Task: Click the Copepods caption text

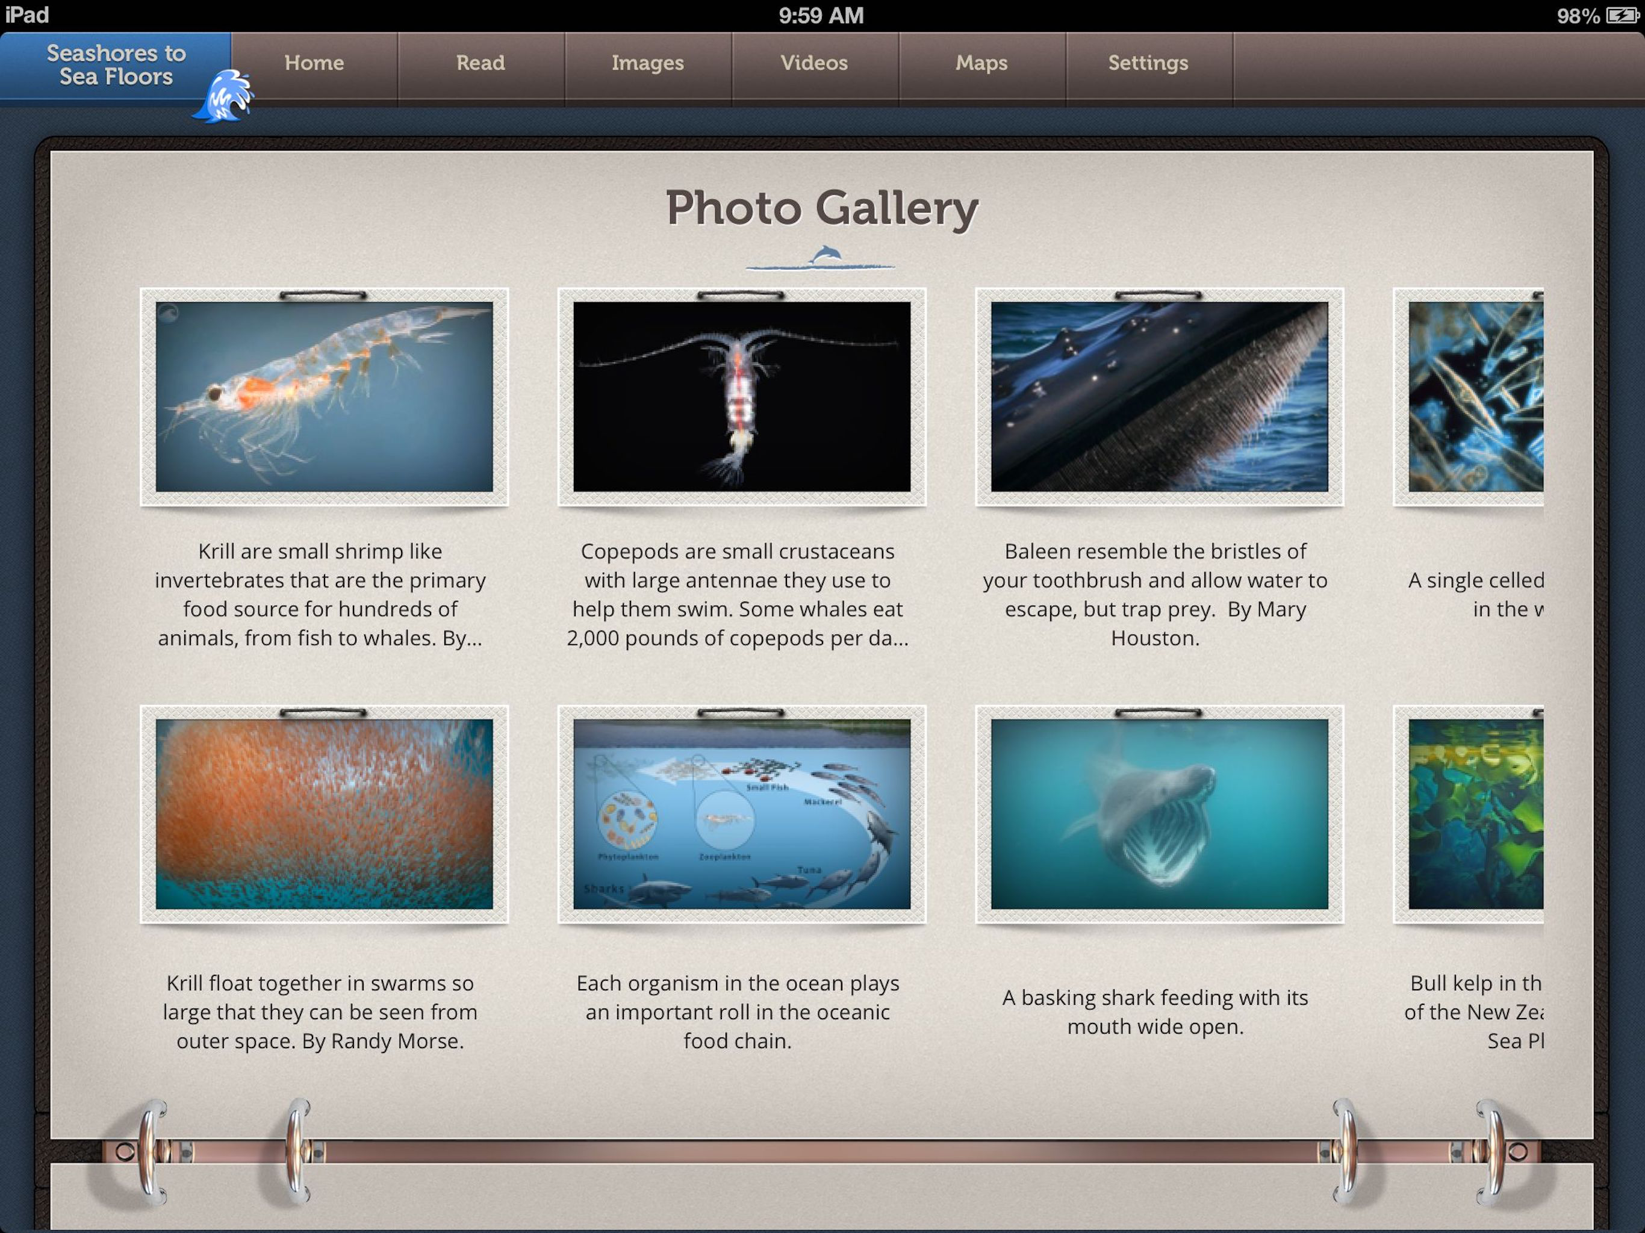Action: [x=737, y=594]
